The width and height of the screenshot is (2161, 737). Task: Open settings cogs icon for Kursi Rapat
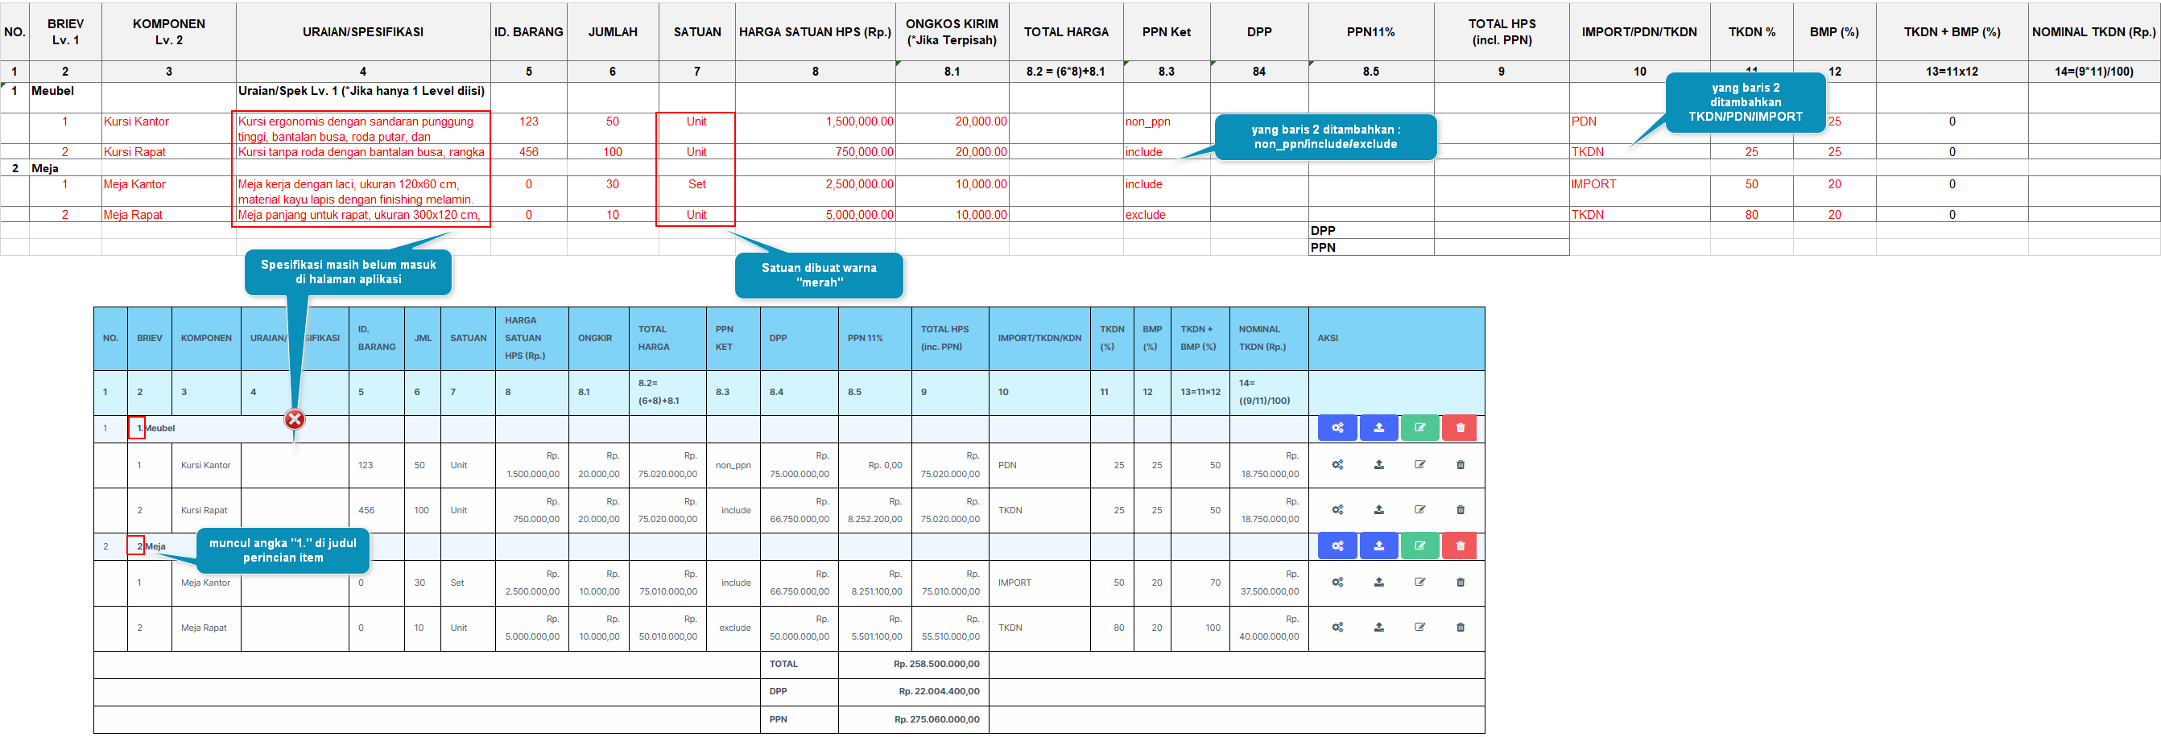pyautogui.click(x=1337, y=510)
